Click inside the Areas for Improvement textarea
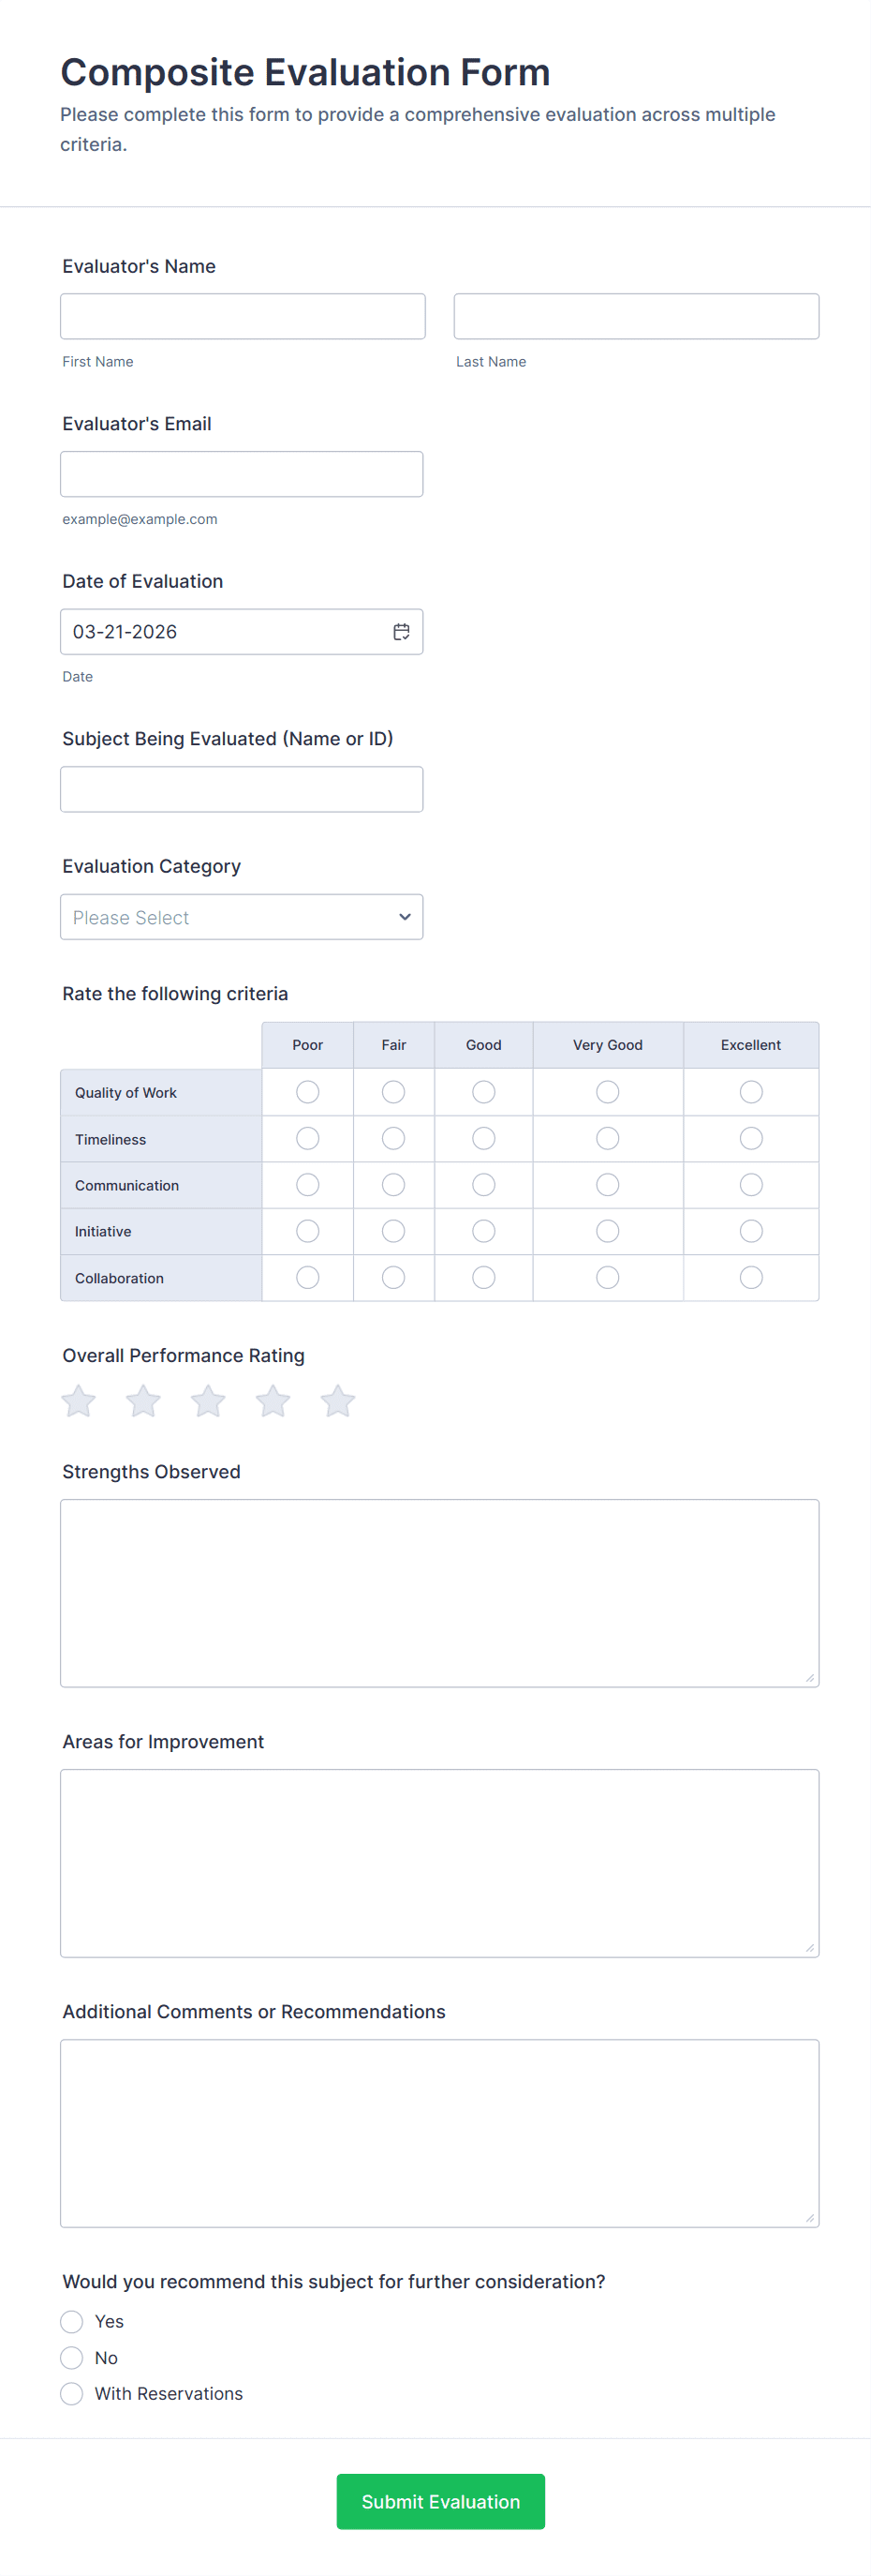The width and height of the screenshot is (871, 2576). click(439, 1860)
